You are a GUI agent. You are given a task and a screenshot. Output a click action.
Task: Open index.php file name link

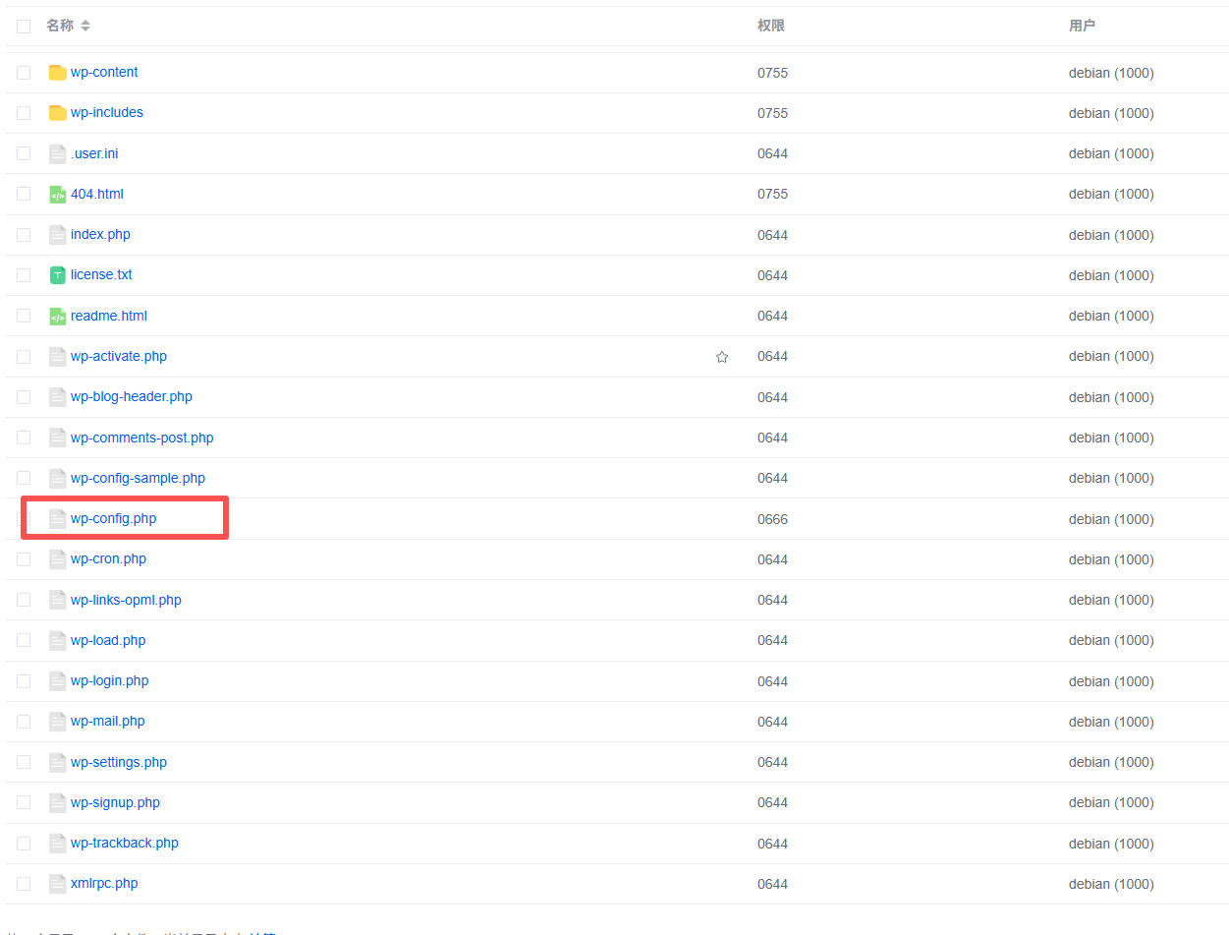100,234
